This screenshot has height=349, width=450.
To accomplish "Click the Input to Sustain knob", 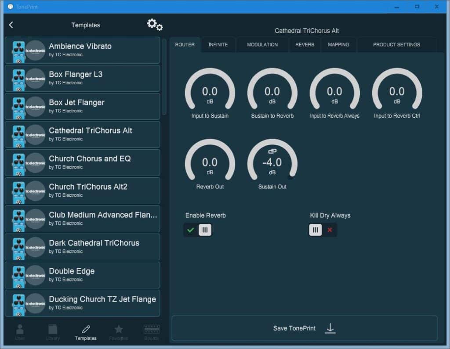I will coord(210,89).
